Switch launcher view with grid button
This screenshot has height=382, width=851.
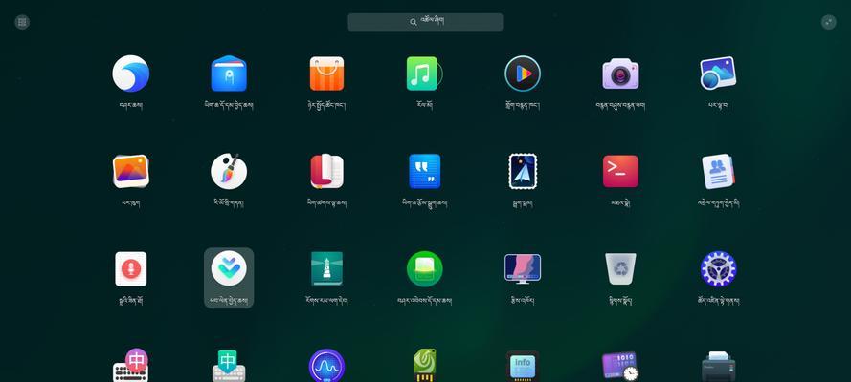(x=22, y=22)
